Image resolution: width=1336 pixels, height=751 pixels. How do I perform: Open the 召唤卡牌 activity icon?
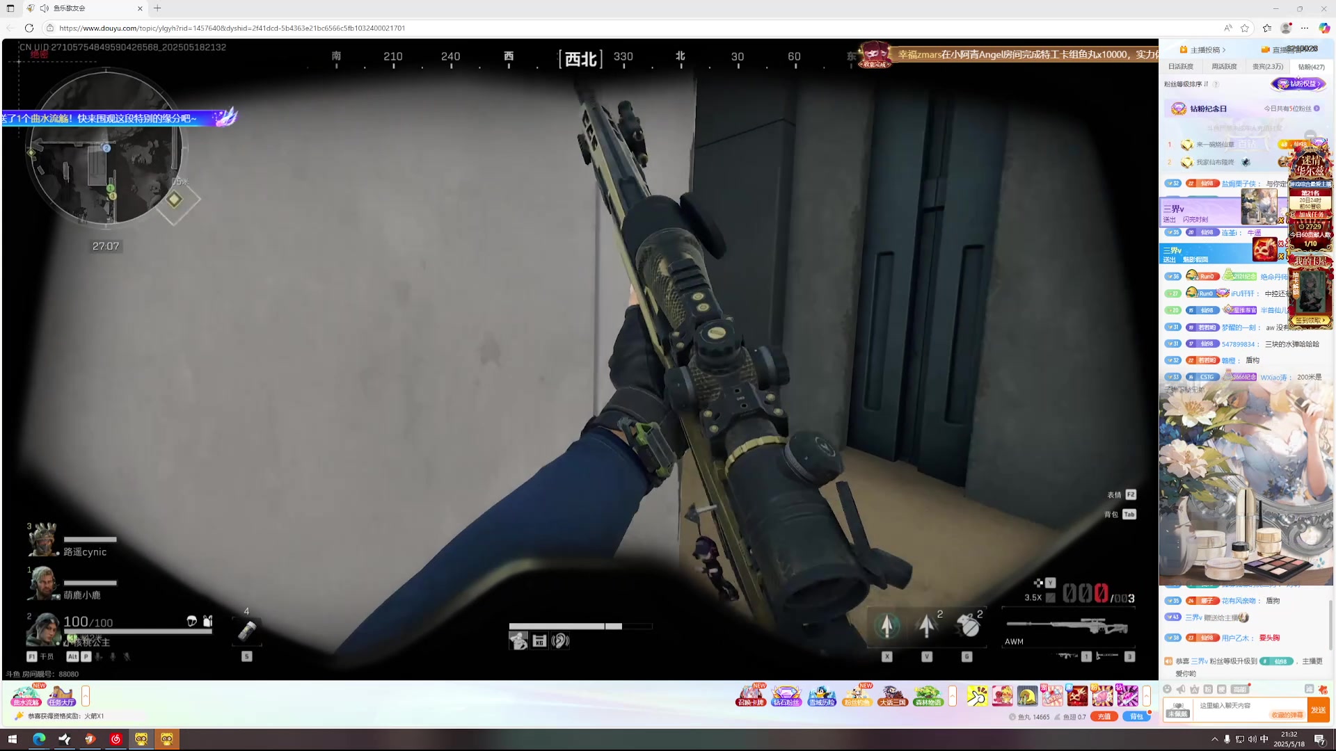point(751,695)
